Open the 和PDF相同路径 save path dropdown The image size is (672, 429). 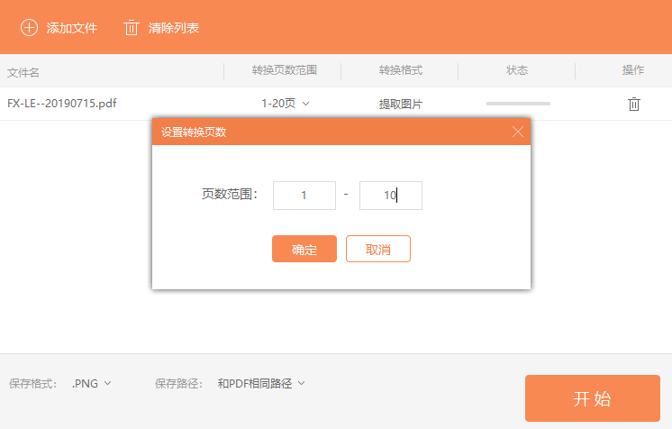click(x=261, y=383)
